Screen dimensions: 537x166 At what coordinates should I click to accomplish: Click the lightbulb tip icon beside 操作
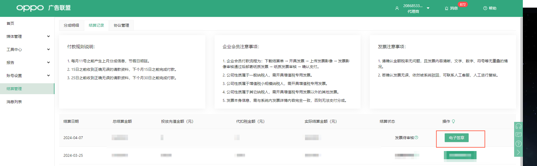(453, 121)
